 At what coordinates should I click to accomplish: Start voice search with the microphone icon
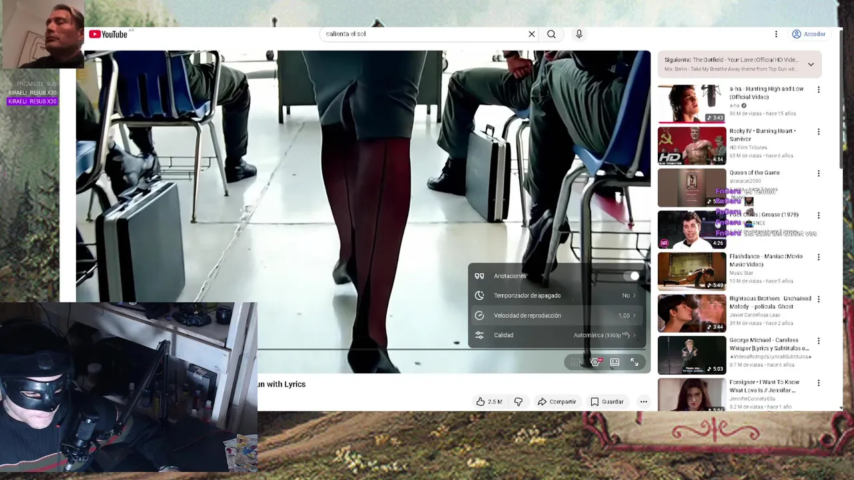pyautogui.click(x=579, y=34)
